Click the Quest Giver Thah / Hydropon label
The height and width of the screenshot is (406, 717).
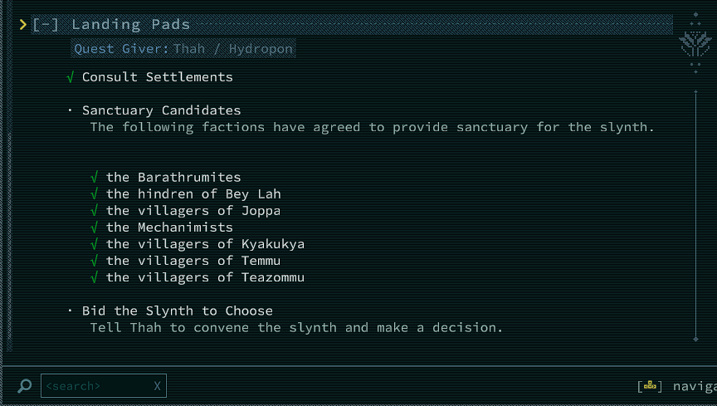click(183, 49)
